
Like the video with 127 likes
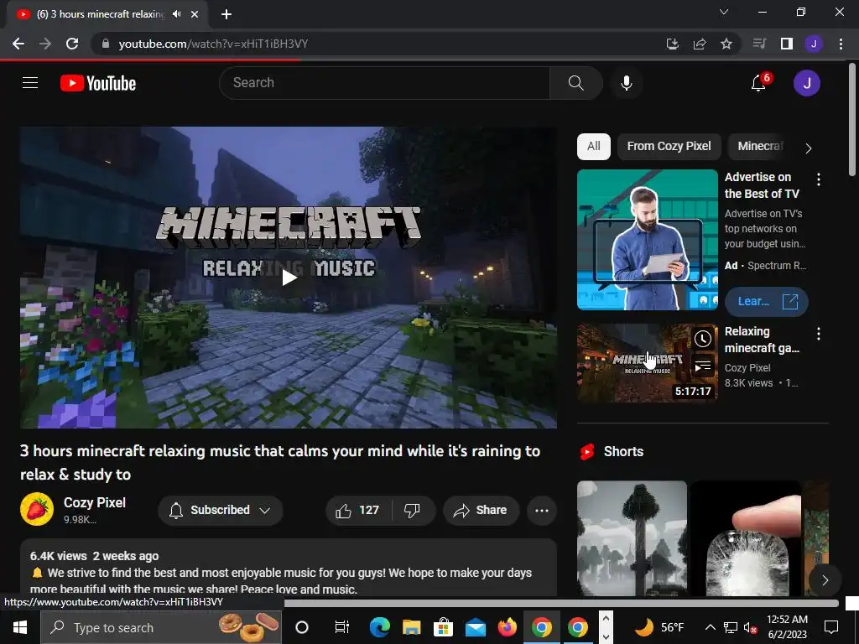coord(357,511)
